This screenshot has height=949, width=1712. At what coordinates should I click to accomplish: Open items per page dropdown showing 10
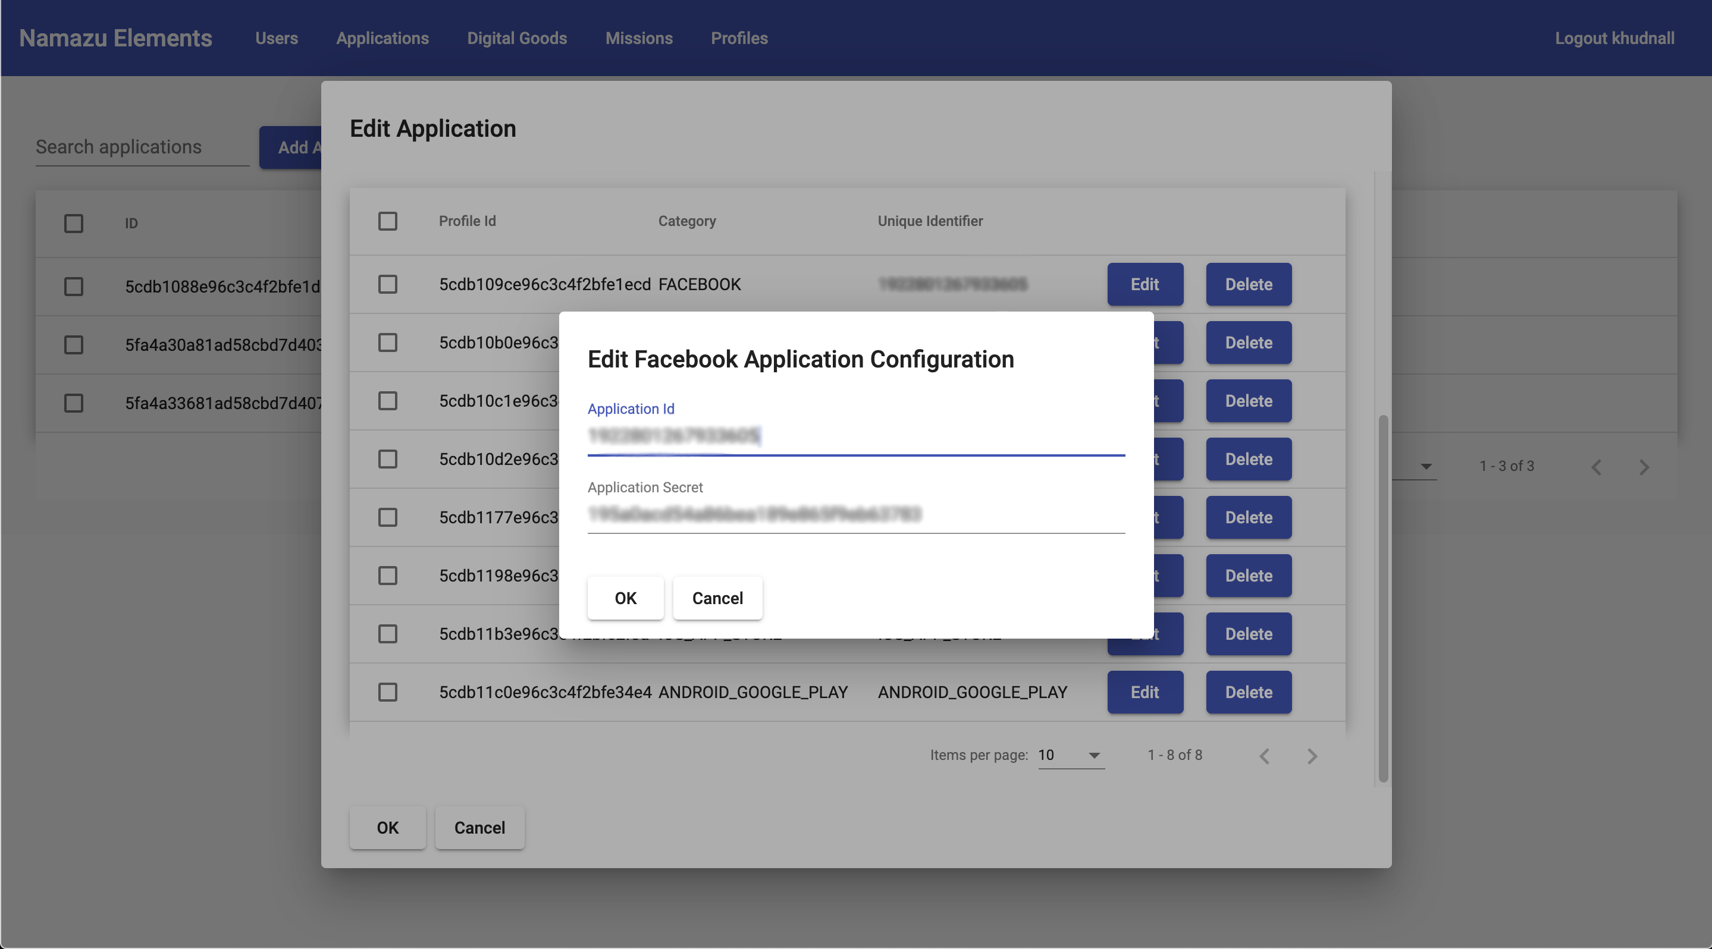coord(1071,755)
